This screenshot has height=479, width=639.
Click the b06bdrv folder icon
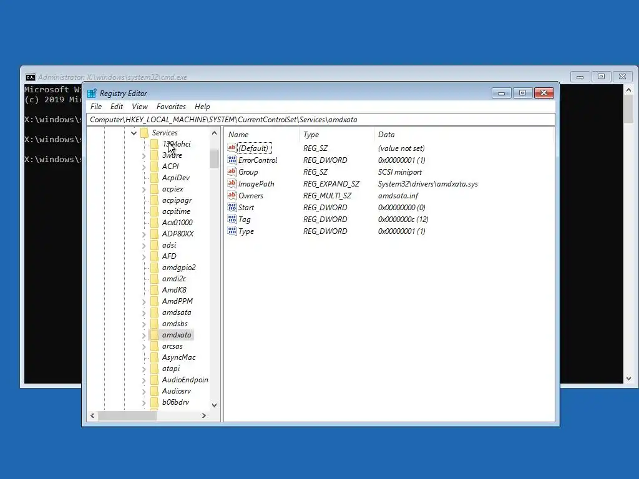pos(155,402)
